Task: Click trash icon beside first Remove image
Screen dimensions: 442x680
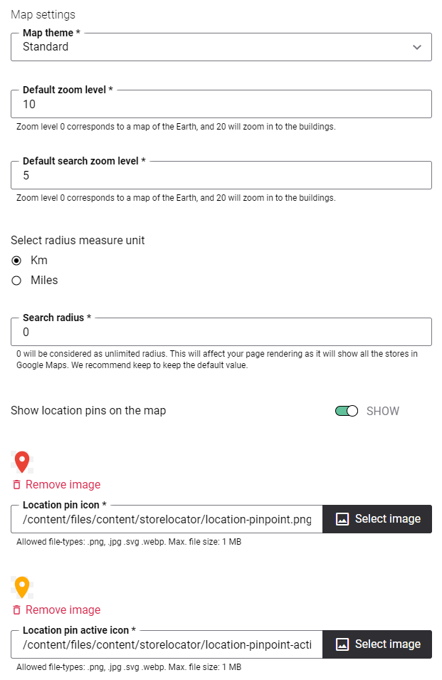Action: click(x=16, y=484)
